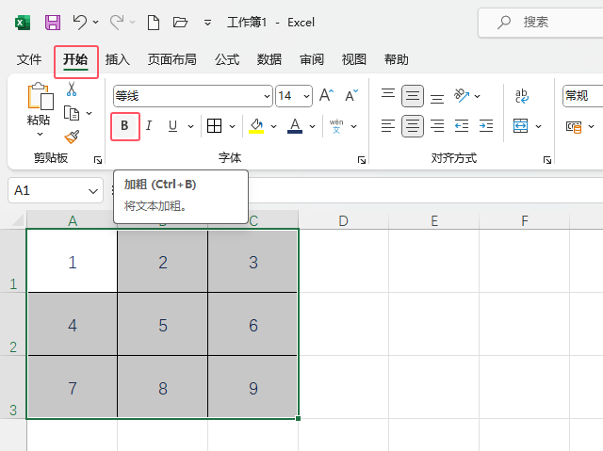Merge and center the cells
603x451 pixels.
tap(520, 126)
